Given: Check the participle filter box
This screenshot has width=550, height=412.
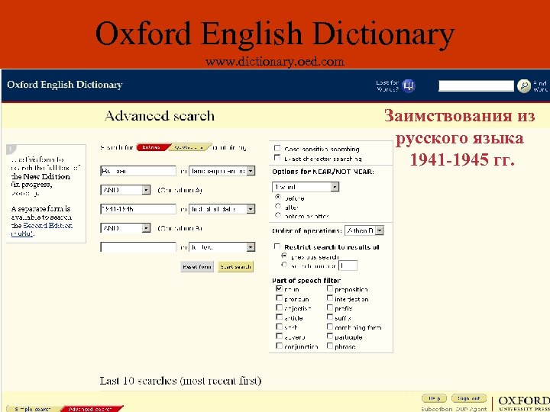Looking at the screenshot, I should coord(330,336).
